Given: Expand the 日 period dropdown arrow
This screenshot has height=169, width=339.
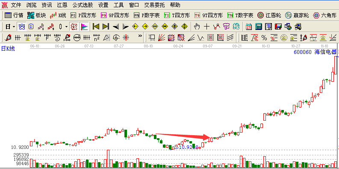Looking at the screenshot, I should 14,27.
